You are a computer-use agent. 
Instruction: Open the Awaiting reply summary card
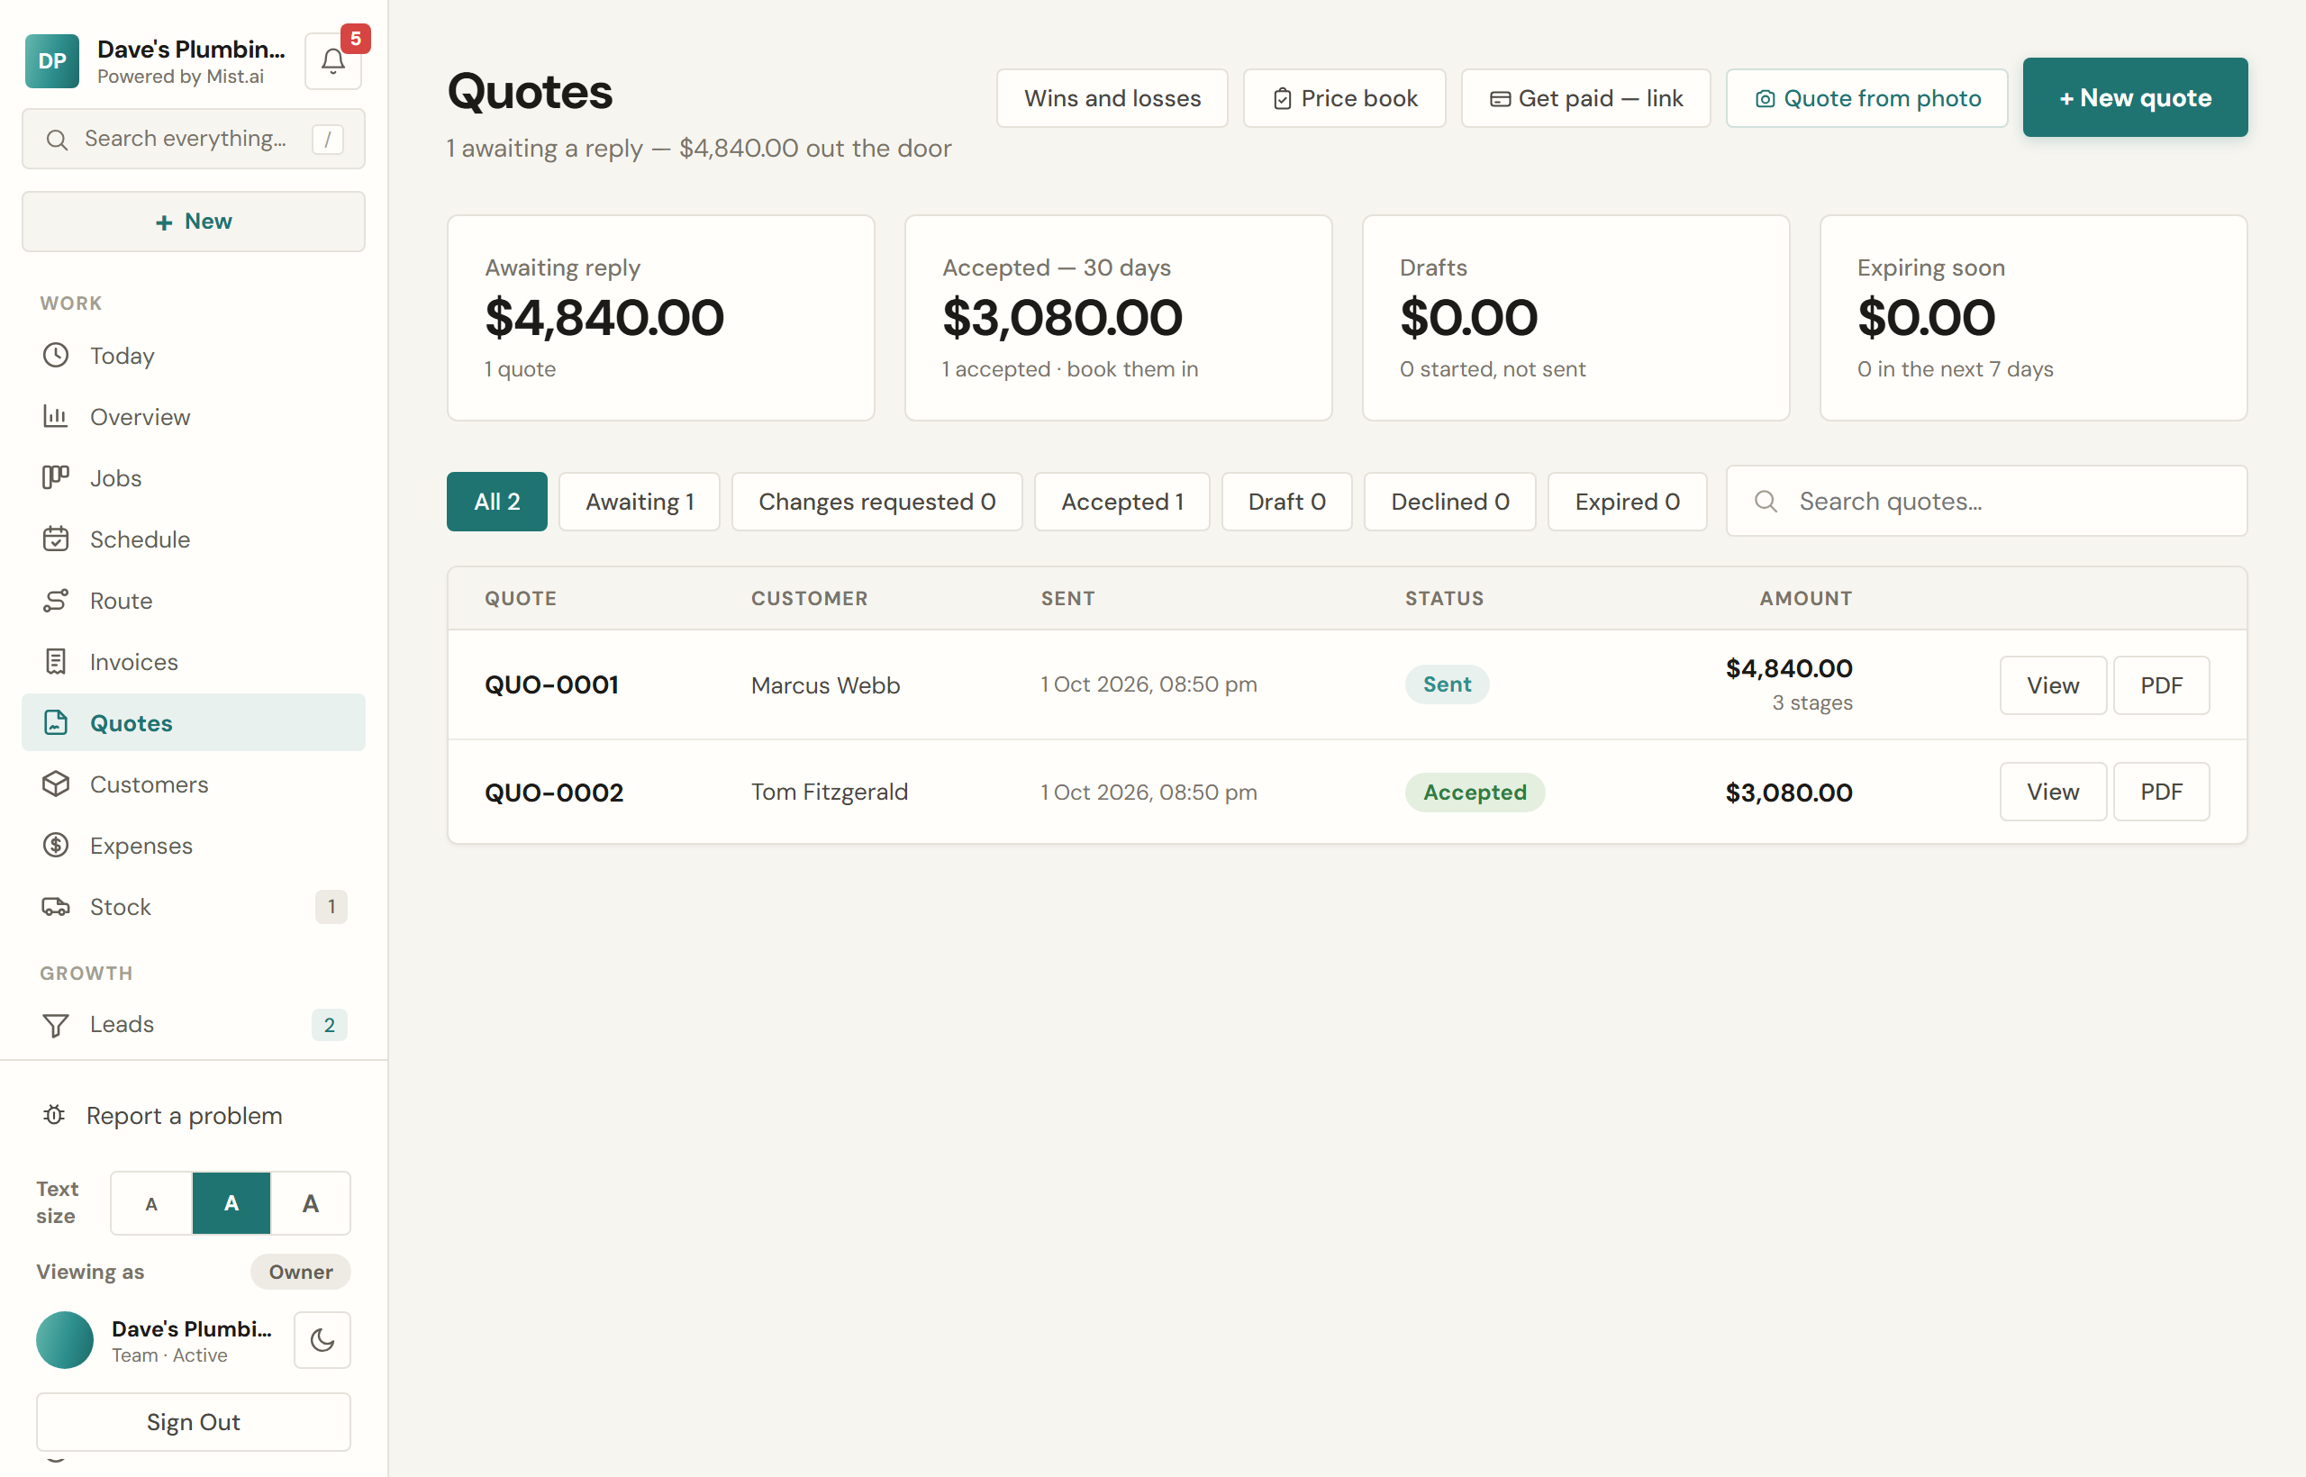tap(660, 317)
